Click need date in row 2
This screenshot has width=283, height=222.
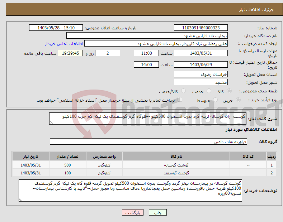tap(31, 173)
